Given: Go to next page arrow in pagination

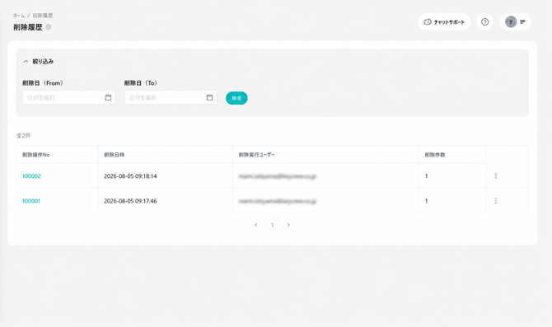Looking at the screenshot, I should point(288,225).
